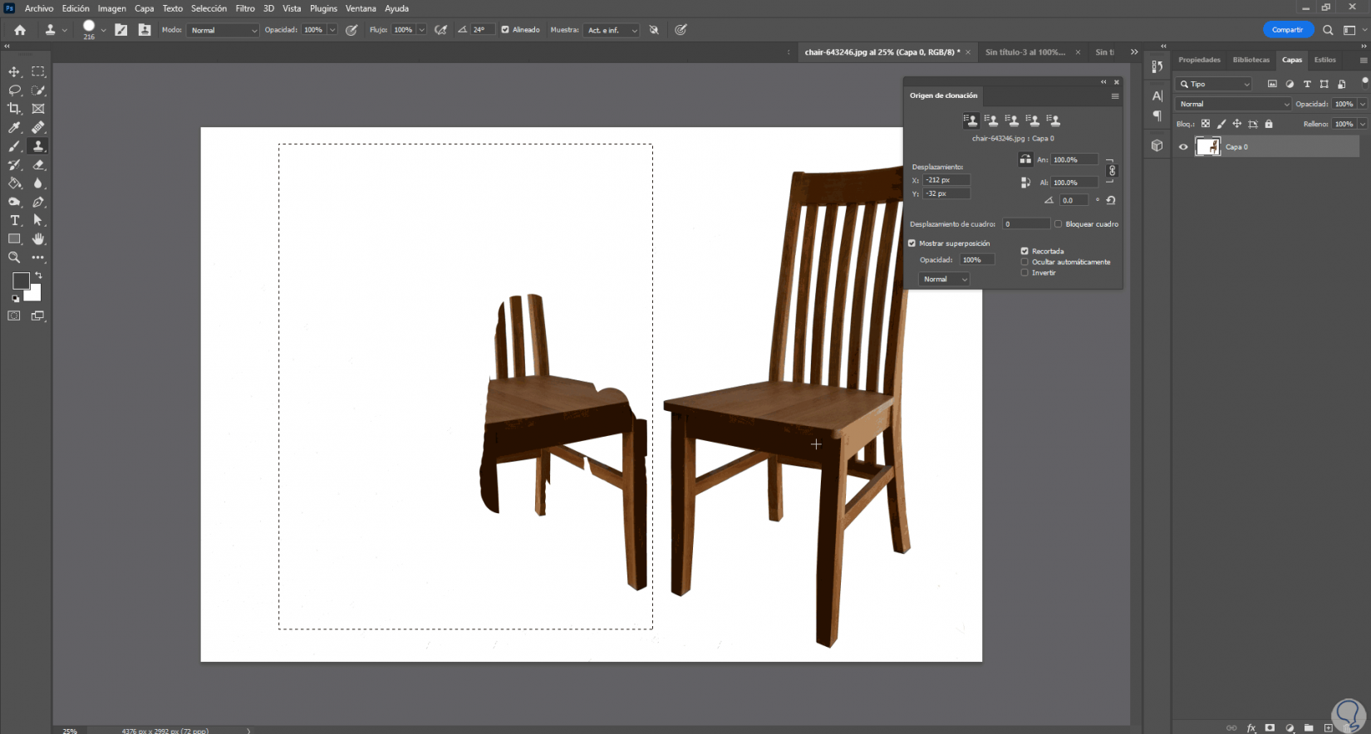1371x734 pixels.
Task: Open the Filtro menu
Action: pos(244,8)
